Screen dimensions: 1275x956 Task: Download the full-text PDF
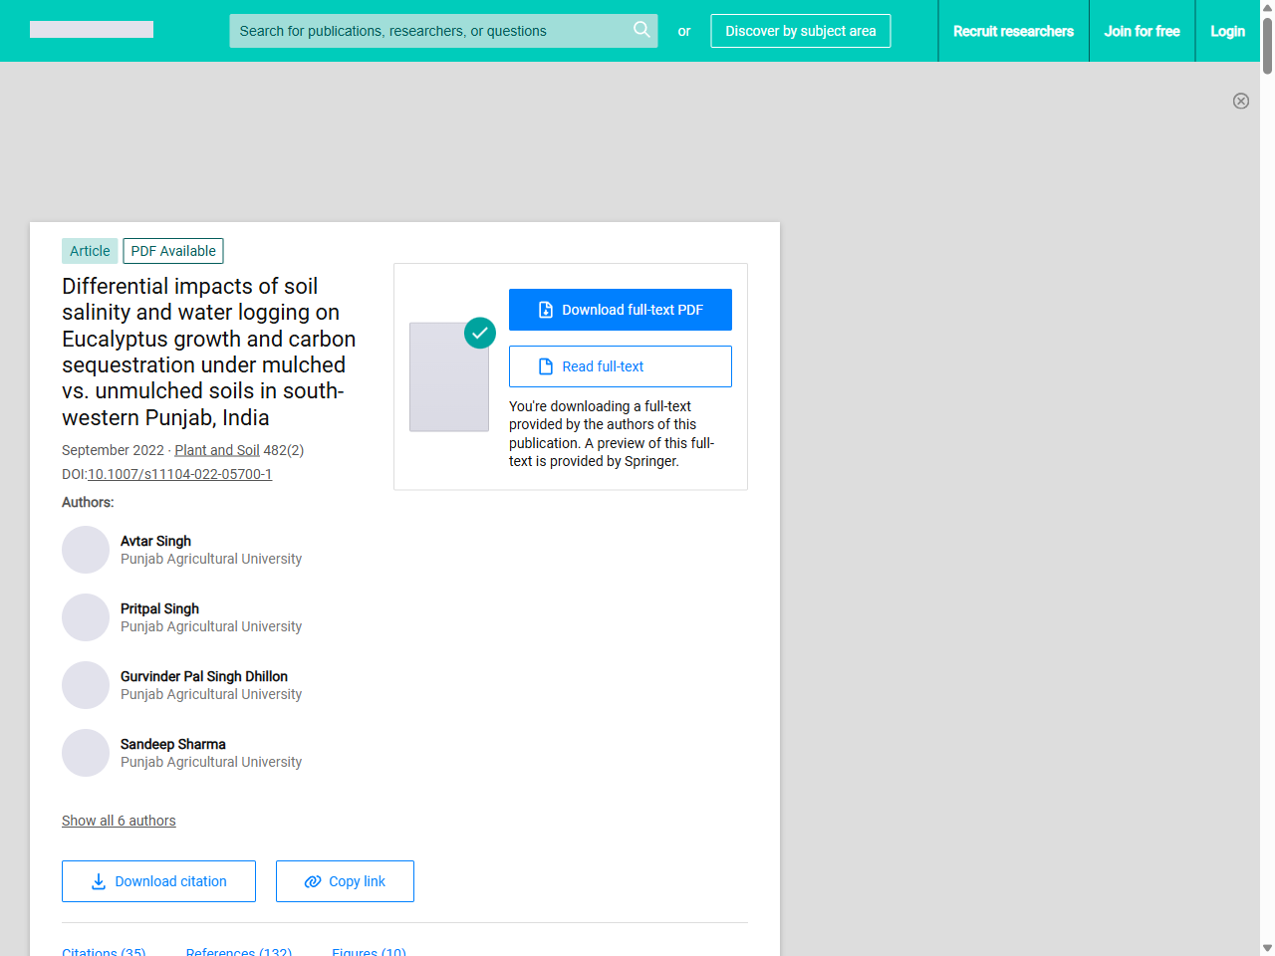tap(620, 310)
